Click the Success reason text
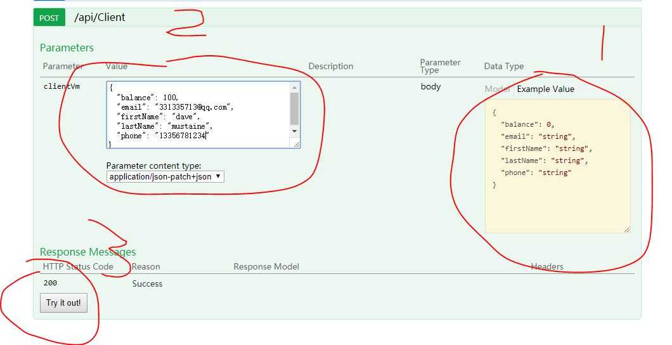The image size is (672, 345). (147, 283)
